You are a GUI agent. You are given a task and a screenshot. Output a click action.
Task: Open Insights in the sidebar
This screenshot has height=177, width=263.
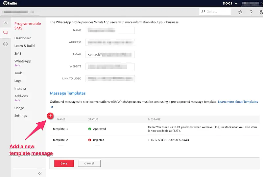point(20,88)
